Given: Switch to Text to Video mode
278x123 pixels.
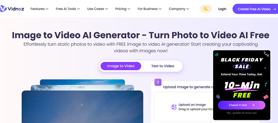Looking at the screenshot, I should click(162, 66).
